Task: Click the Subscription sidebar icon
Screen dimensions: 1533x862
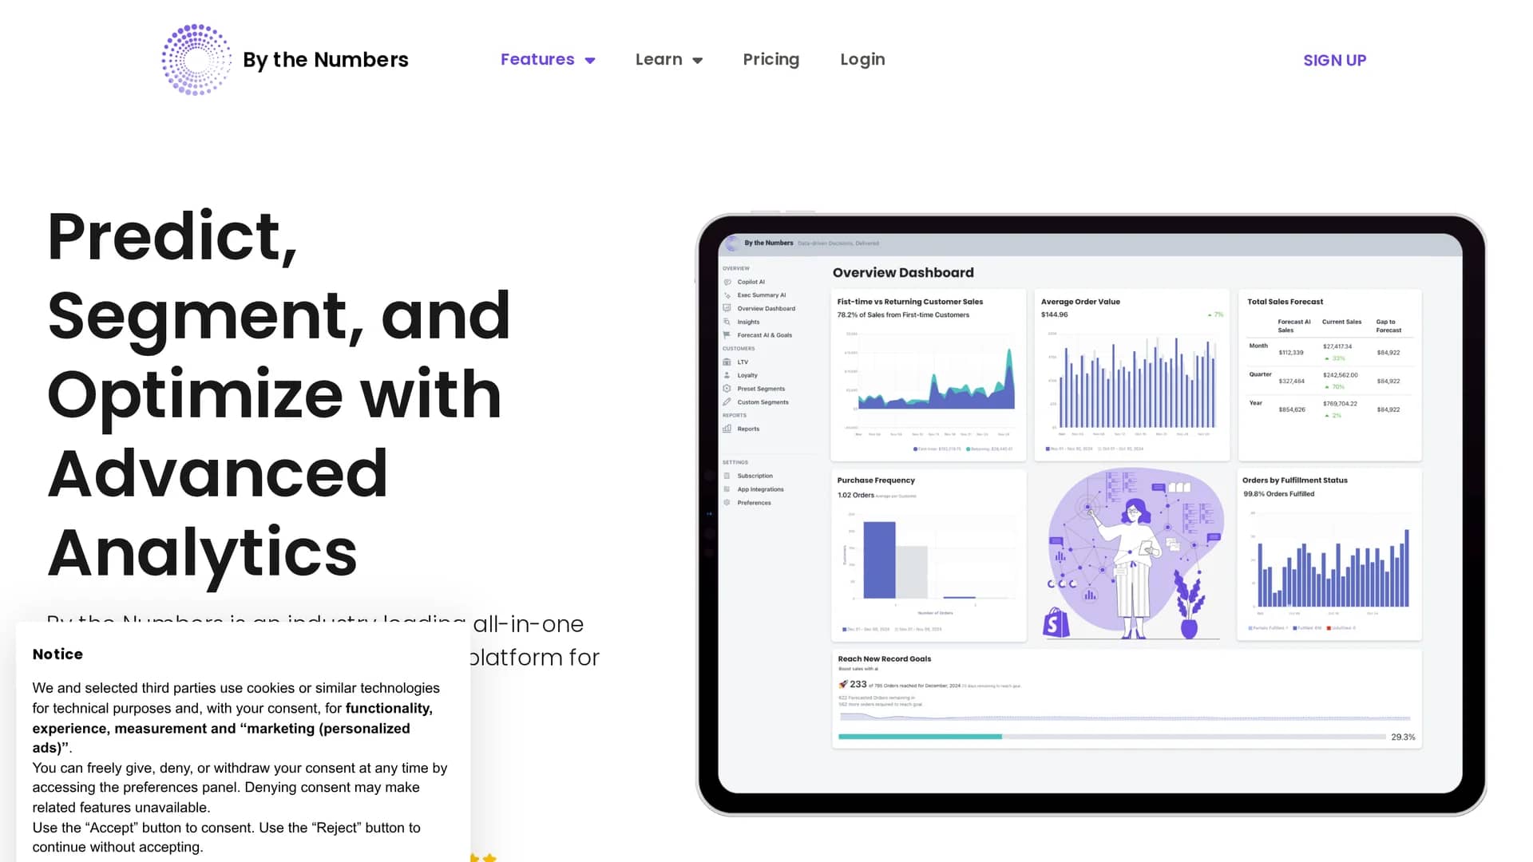Action: point(727,476)
